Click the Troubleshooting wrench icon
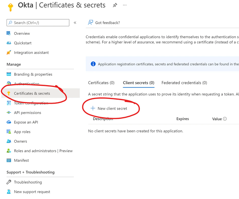 tap(9, 182)
